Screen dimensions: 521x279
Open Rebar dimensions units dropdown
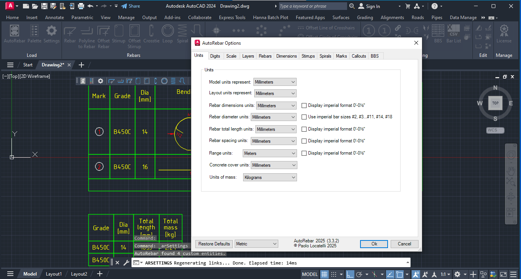click(276, 106)
